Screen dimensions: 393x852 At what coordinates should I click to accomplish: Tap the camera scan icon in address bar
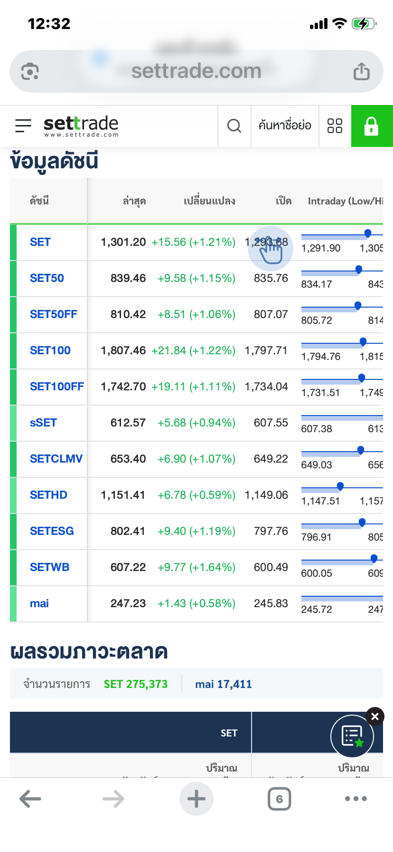(30, 72)
